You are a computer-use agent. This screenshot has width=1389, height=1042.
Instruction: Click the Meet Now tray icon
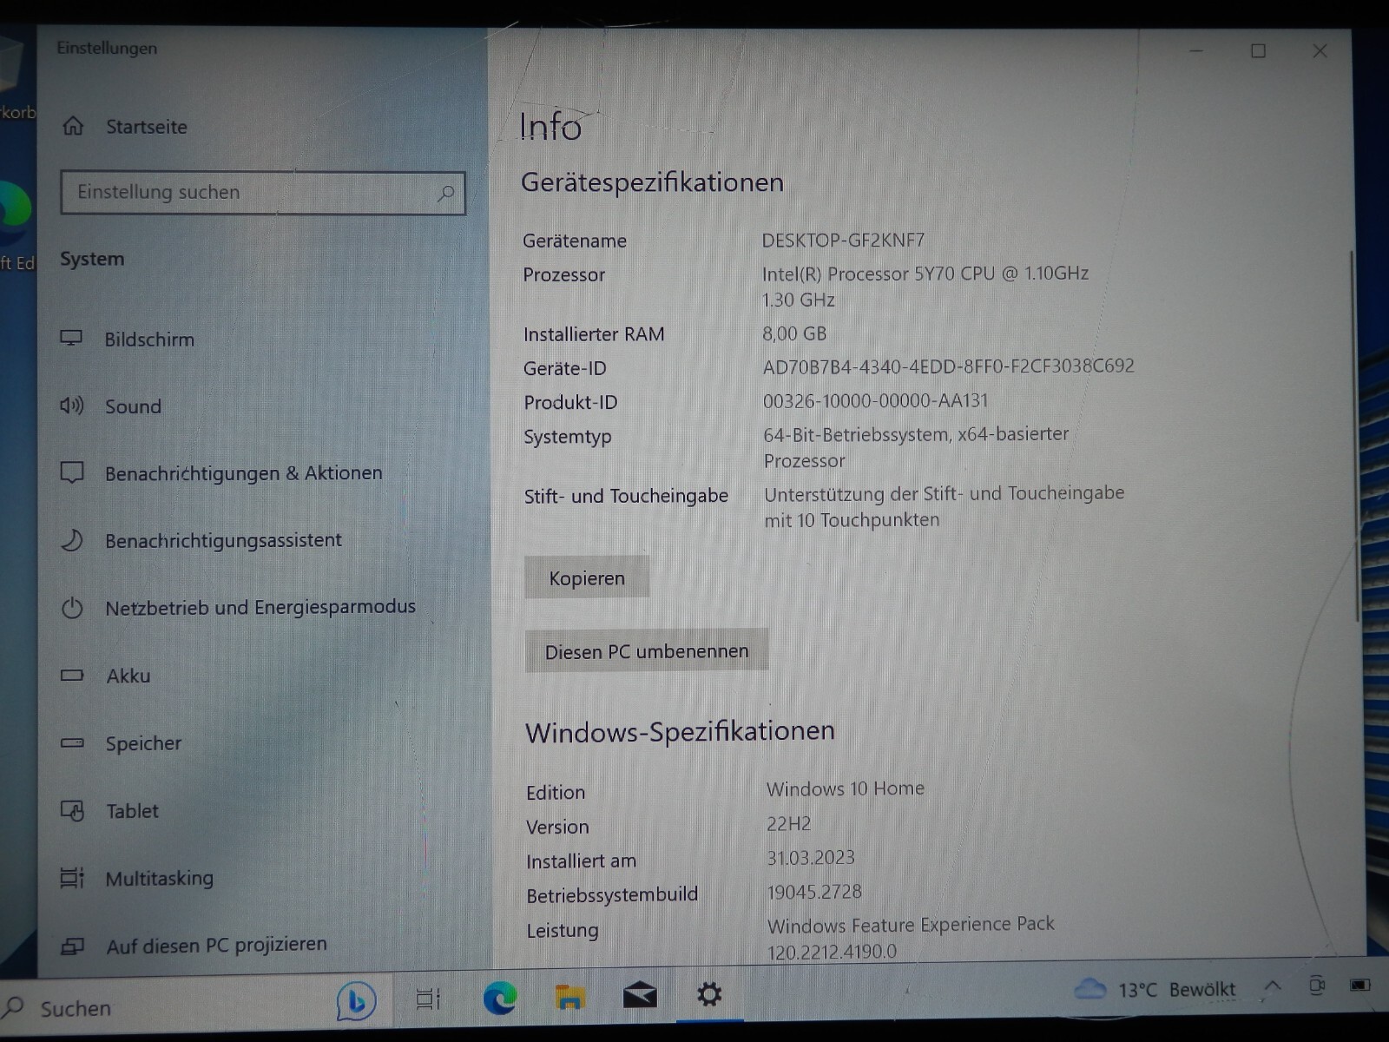coord(1317,985)
